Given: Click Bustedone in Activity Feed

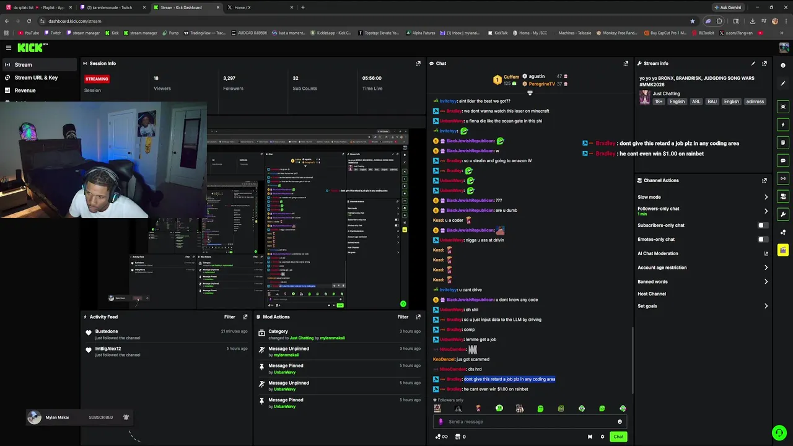Looking at the screenshot, I should tap(107, 331).
